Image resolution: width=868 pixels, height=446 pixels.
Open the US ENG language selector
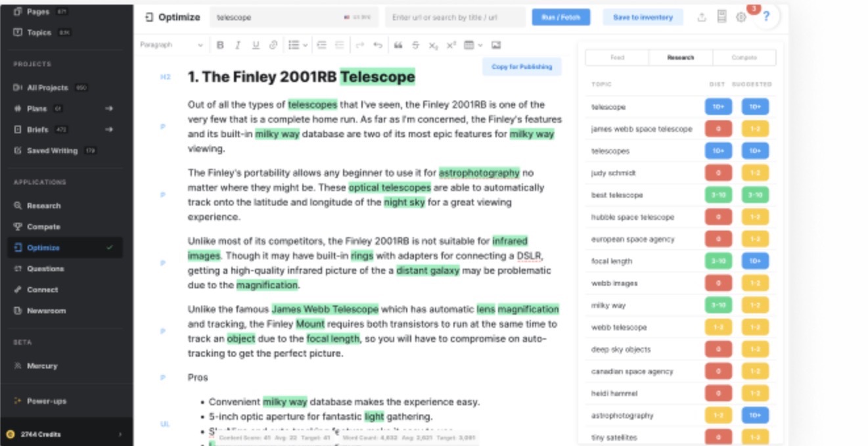(x=357, y=18)
